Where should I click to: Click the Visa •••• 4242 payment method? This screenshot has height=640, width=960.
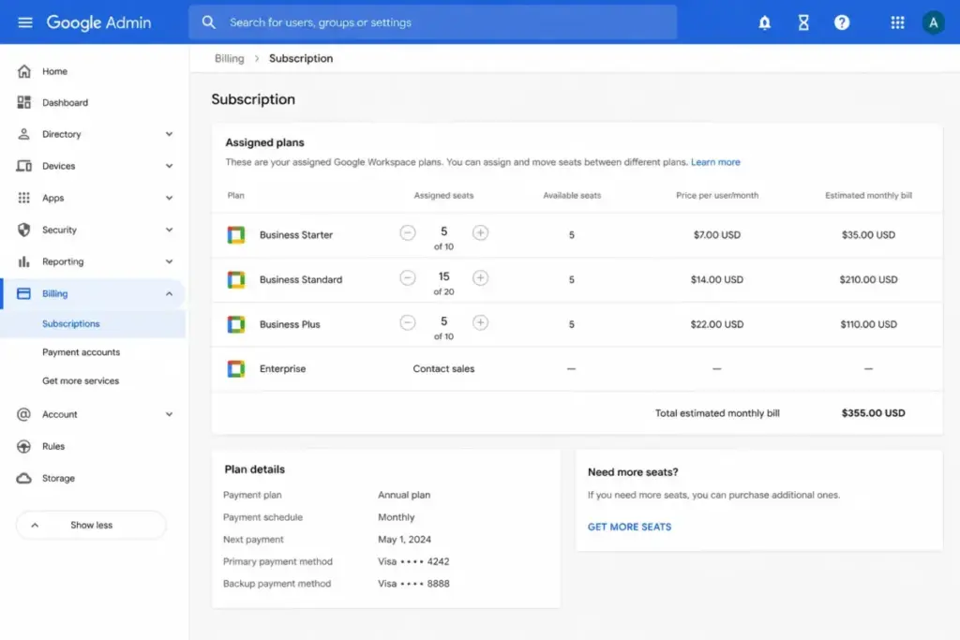tap(413, 561)
